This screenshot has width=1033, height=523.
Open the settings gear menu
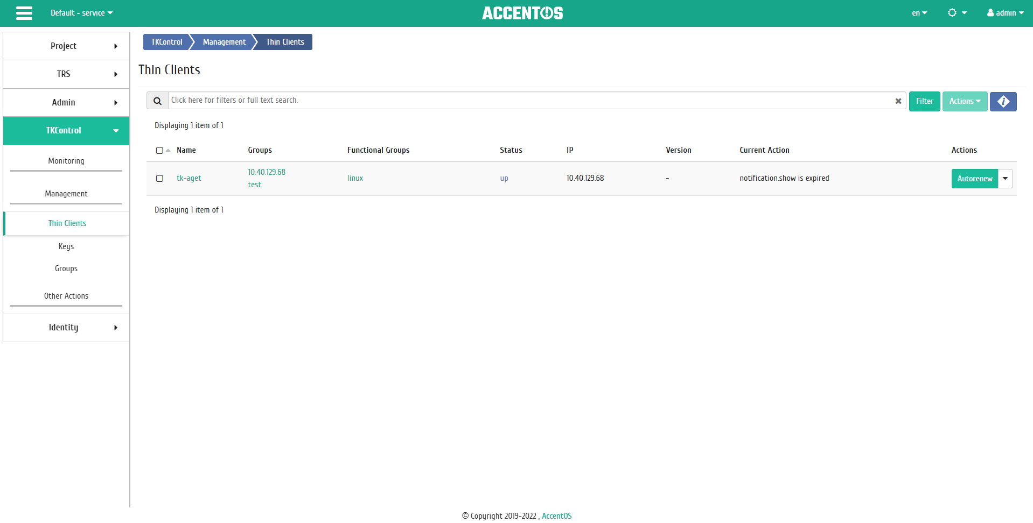point(957,13)
